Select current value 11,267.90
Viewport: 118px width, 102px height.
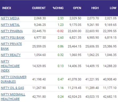(x=39, y=88)
